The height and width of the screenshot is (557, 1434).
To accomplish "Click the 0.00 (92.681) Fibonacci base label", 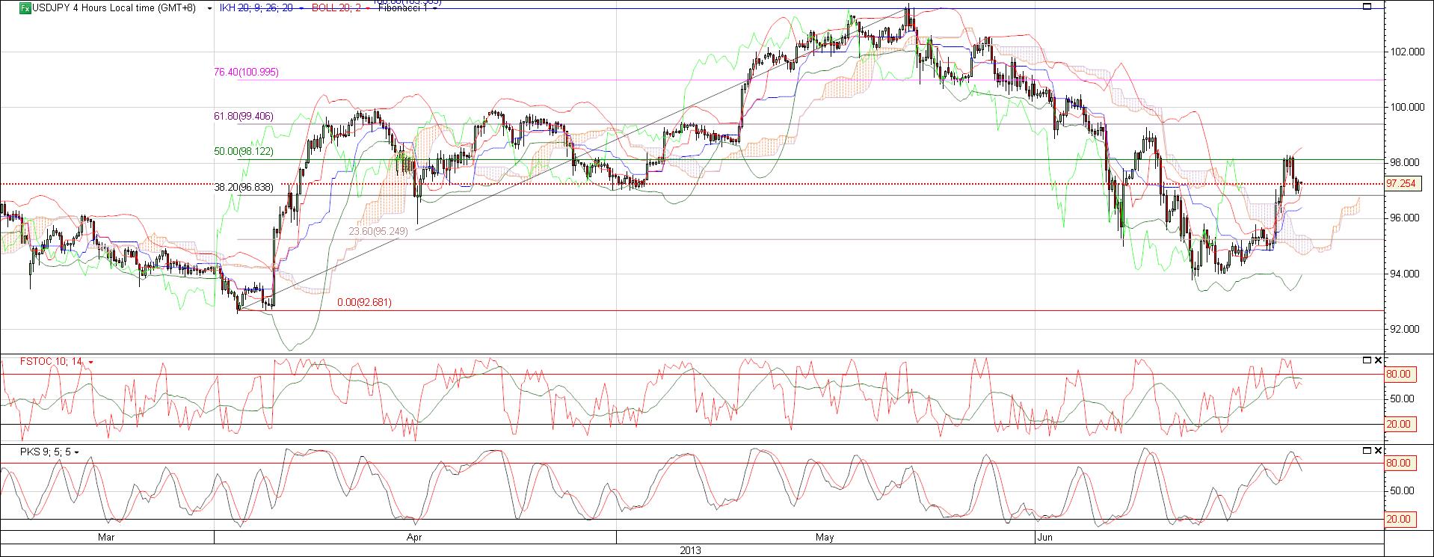I will click(364, 302).
